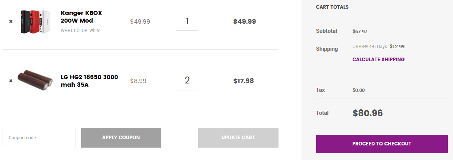This screenshot has height=160, width=453.
Task: Click the LG HG2 quantity field
Action: coord(187,81)
